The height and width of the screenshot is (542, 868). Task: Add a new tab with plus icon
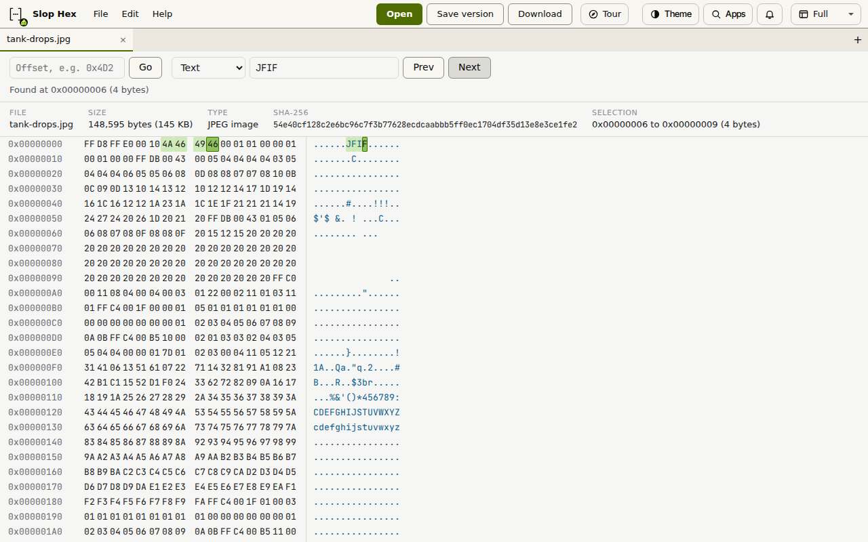(858, 40)
